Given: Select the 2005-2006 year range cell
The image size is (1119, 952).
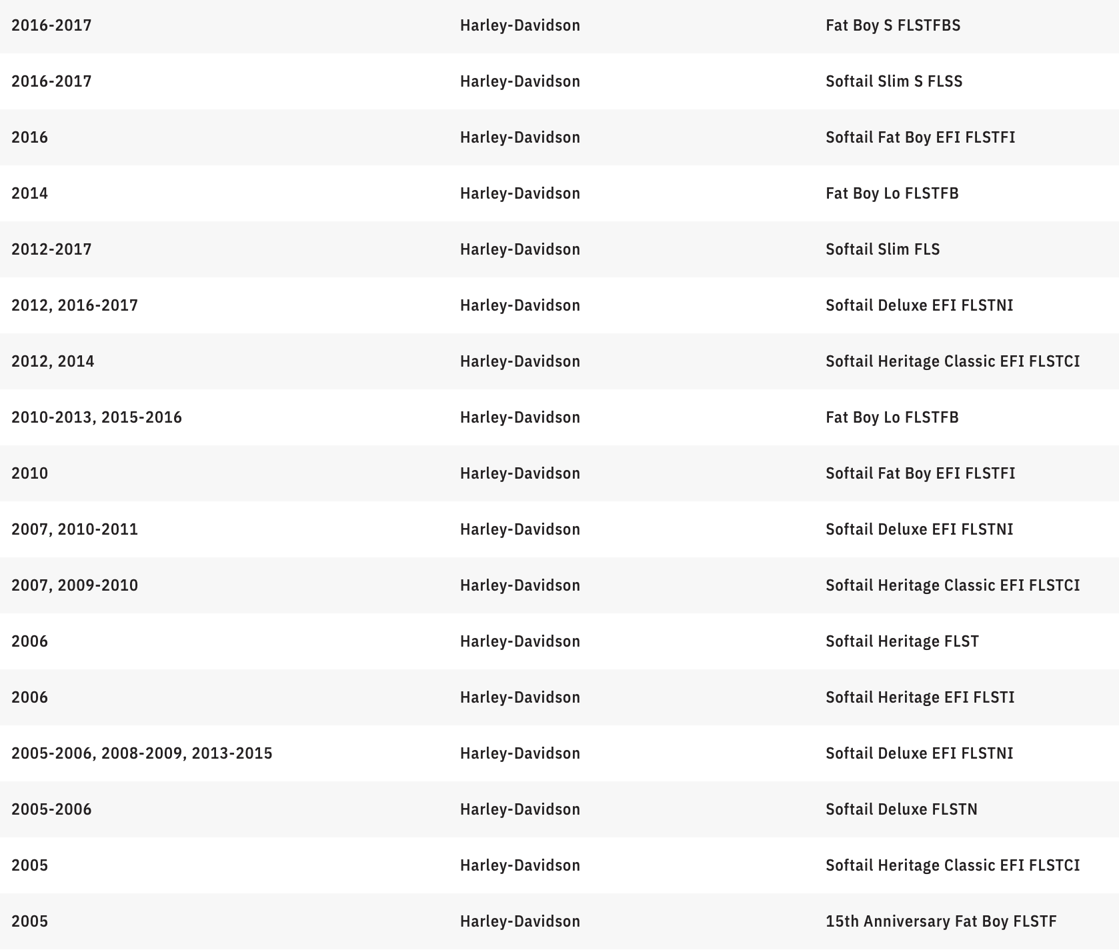Looking at the screenshot, I should coord(51,809).
